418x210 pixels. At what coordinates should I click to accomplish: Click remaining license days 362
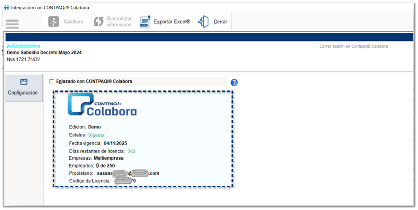[x=131, y=151]
